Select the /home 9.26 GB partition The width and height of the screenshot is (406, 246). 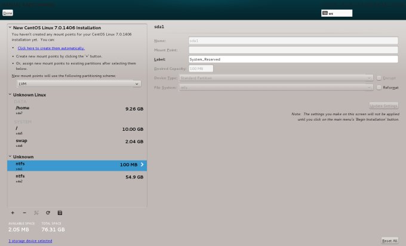coord(77,110)
